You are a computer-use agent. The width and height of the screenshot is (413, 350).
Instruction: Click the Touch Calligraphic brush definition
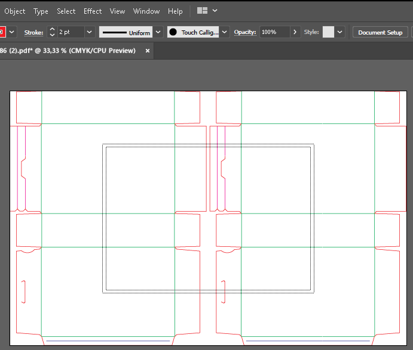(193, 32)
